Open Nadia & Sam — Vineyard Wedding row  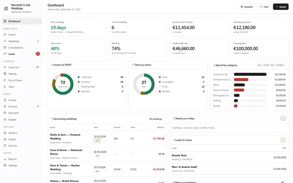click(107, 139)
